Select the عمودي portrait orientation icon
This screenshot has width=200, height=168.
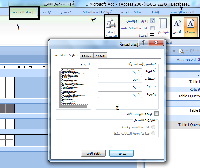click(191, 27)
